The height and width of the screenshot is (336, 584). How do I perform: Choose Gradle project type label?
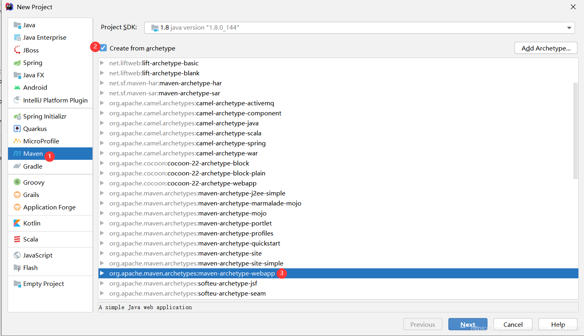[x=33, y=166]
